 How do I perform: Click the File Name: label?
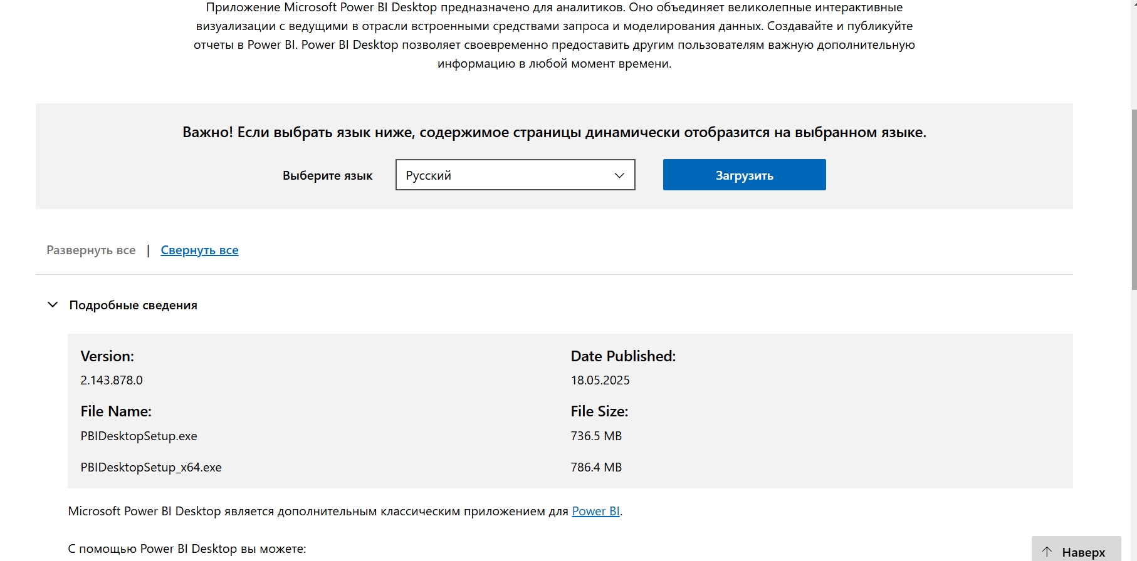(x=116, y=411)
